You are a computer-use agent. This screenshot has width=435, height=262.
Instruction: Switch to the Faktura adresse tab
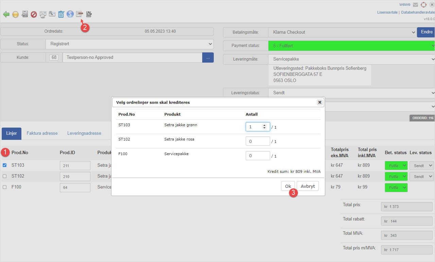point(42,133)
